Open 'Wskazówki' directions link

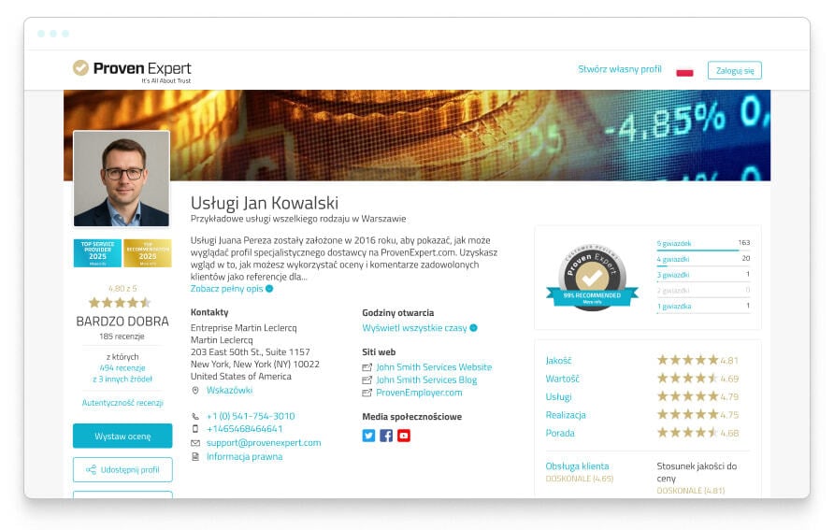click(x=229, y=390)
